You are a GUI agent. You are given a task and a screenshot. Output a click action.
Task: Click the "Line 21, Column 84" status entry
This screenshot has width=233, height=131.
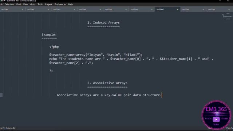pos(8,128)
